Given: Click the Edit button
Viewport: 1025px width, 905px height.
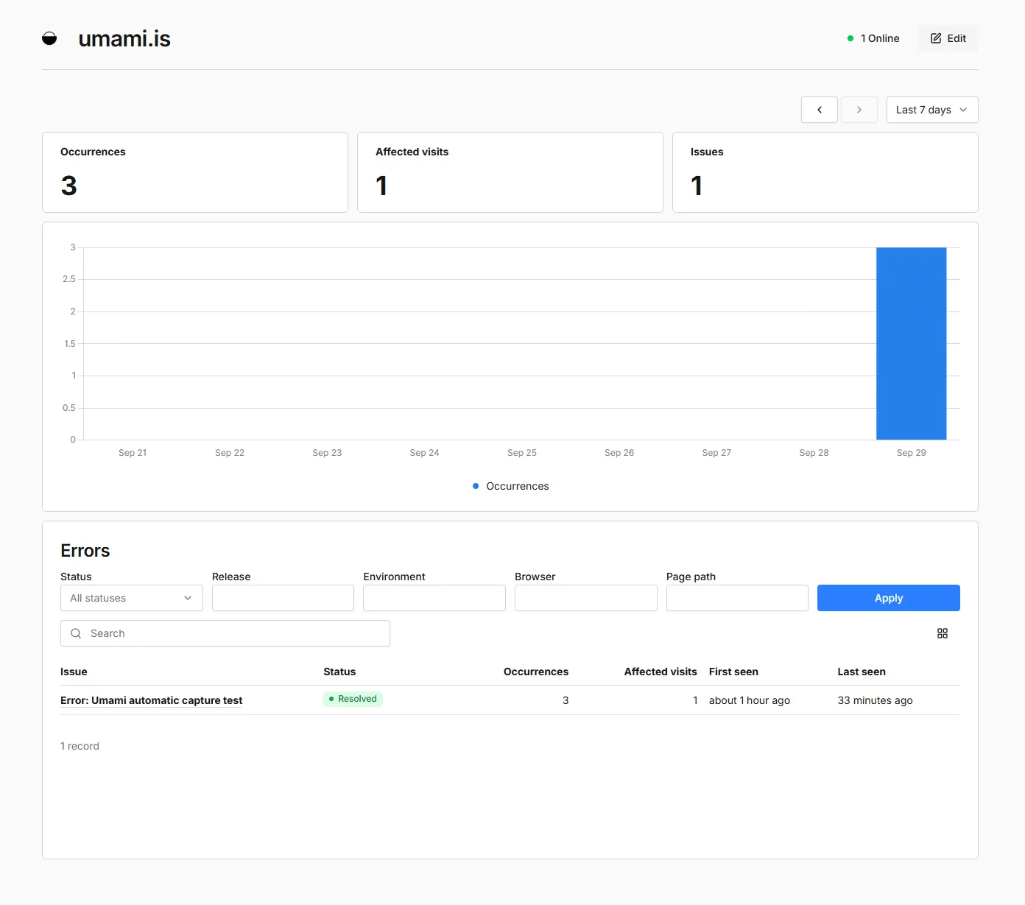Looking at the screenshot, I should pyautogui.click(x=948, y=38).
